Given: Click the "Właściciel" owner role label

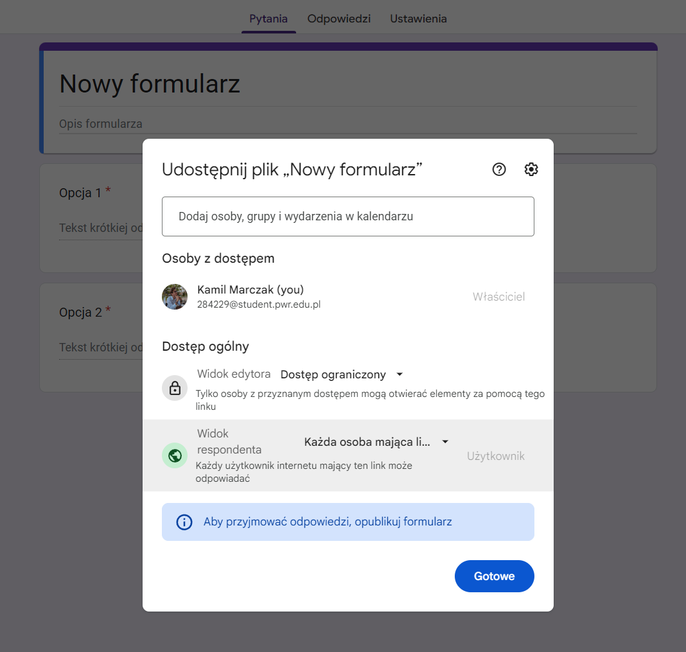Looking at the screenshot, I should 498,297.
